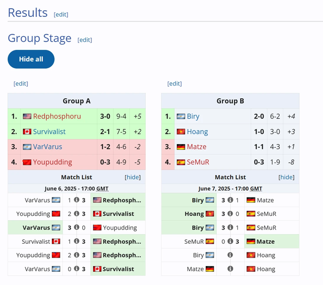Edit the Results section
Image resolution: width=323 pixels, height=285 pixels.
tap(61, 15)
